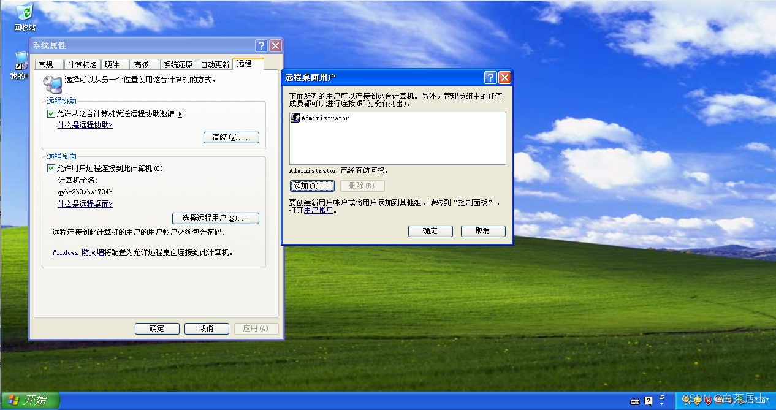Click the 添加(D)... button
Viewport: 776px width, 410px height.
coord(312,186)
